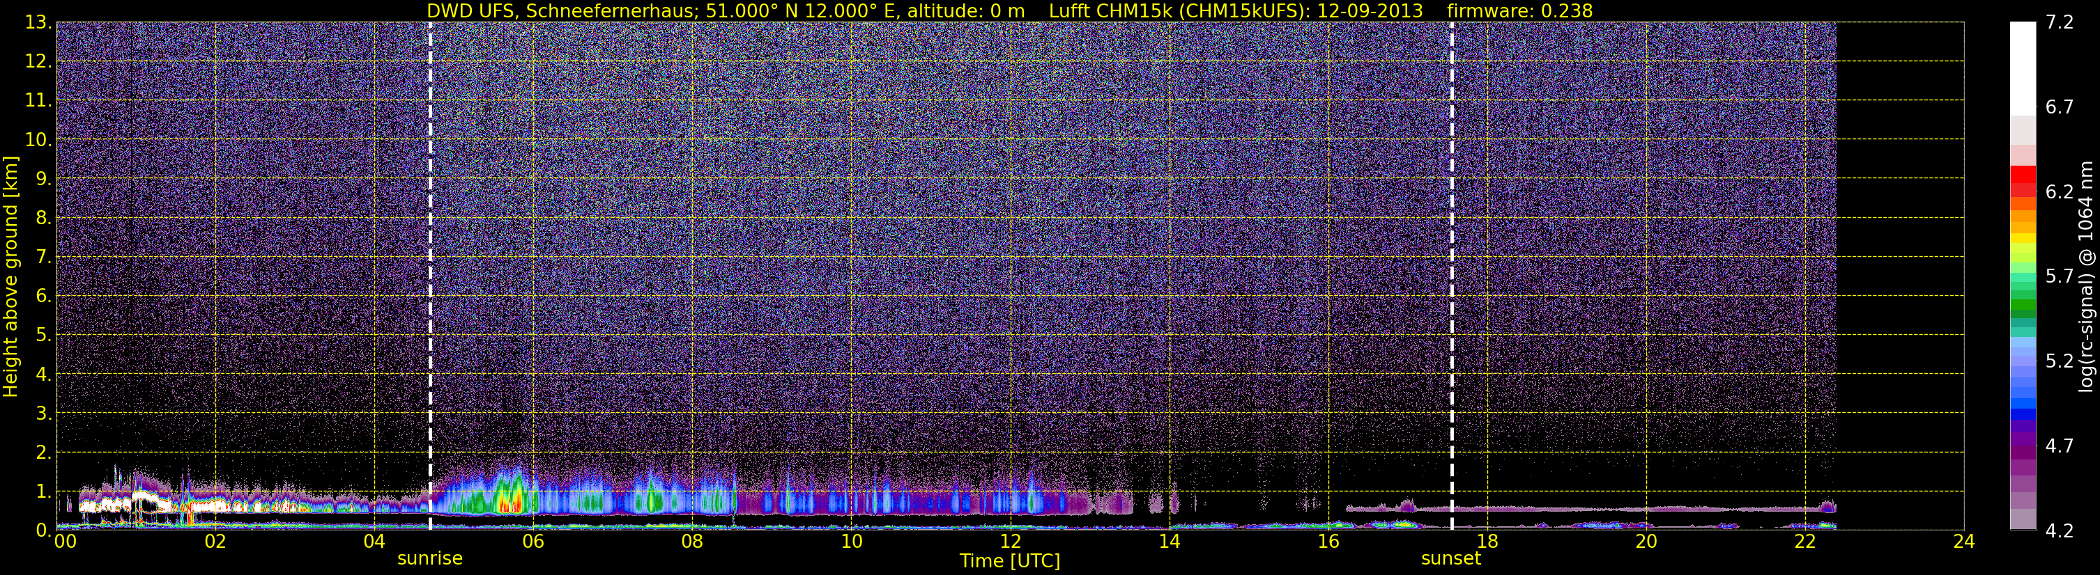Screen dimensions: 2100x575
Task: Click time axis tick label '22'
Action: click(x=1805, y=542)
